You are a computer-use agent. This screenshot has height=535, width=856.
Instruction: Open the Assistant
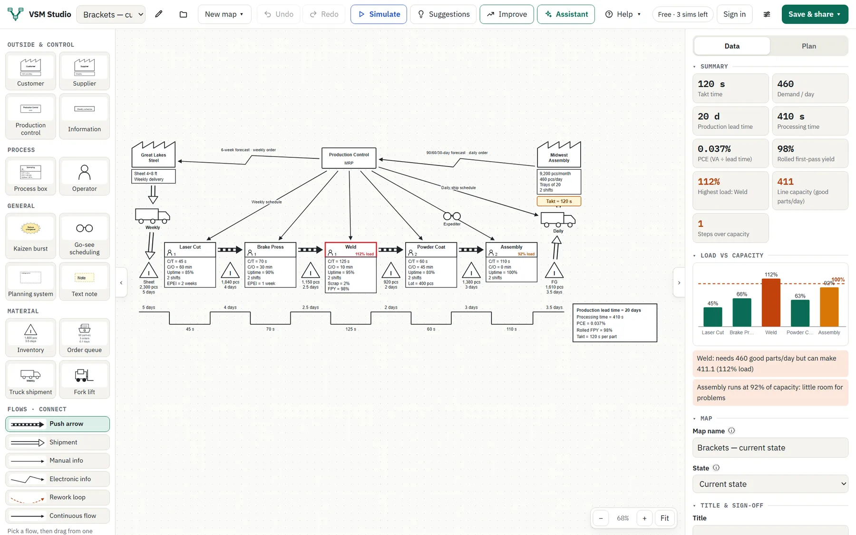(x=566, y=14)
